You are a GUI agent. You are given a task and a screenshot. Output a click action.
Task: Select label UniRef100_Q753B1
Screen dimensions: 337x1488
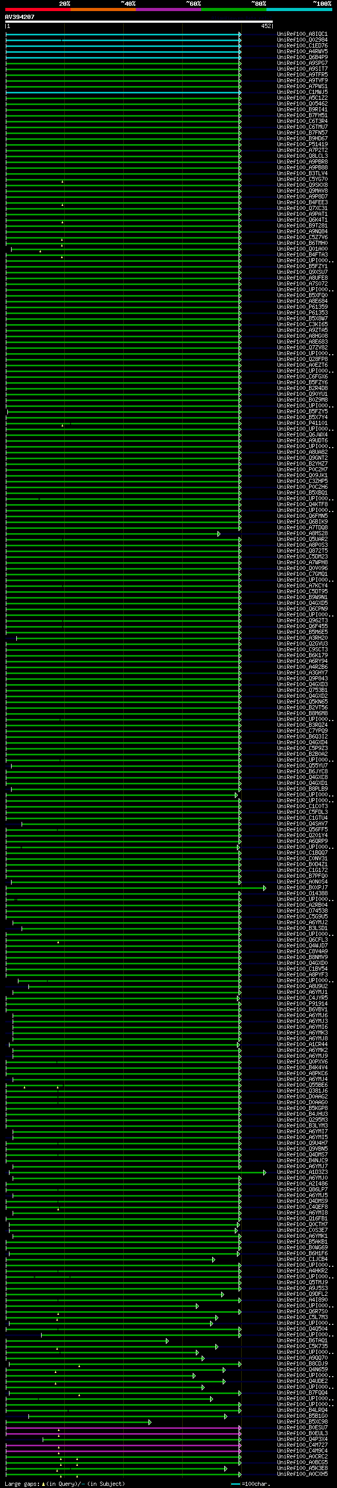coord(302,690)
